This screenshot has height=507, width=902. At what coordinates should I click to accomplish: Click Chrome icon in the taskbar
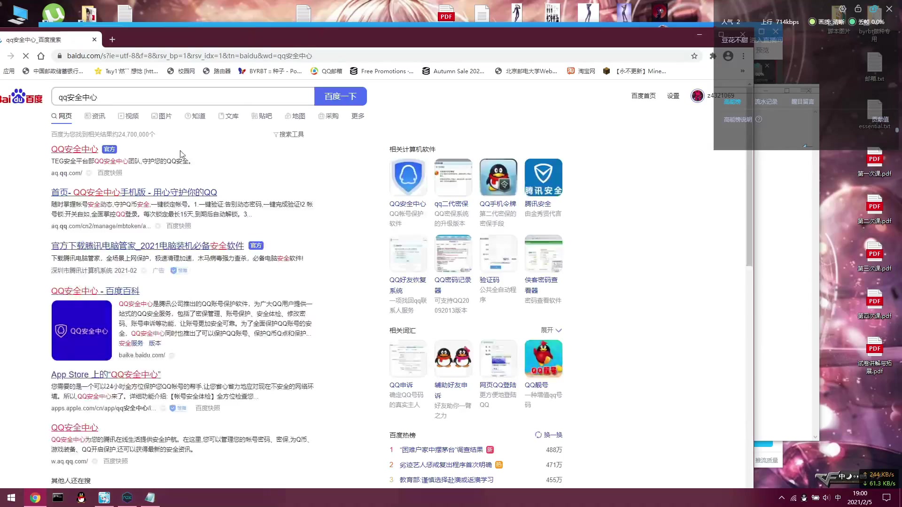35,498
